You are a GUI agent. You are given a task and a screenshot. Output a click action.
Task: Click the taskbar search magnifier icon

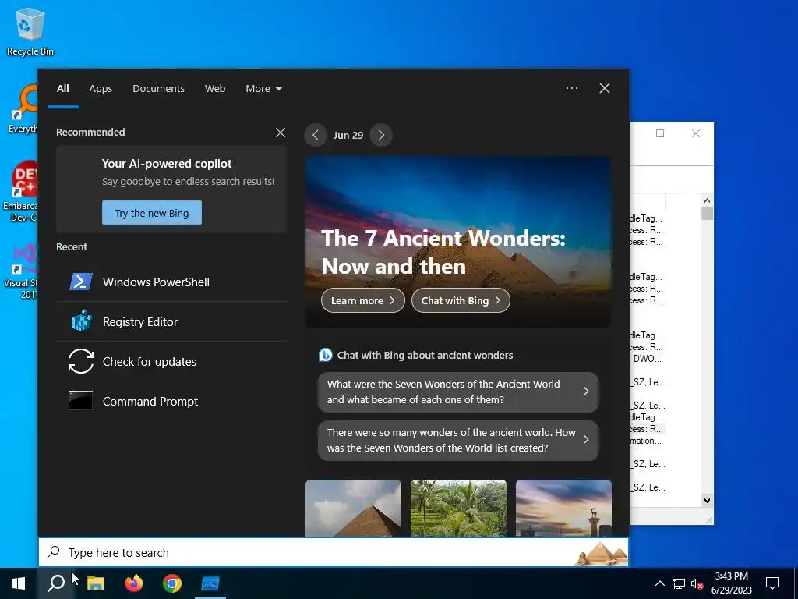[x=56, y=583]
